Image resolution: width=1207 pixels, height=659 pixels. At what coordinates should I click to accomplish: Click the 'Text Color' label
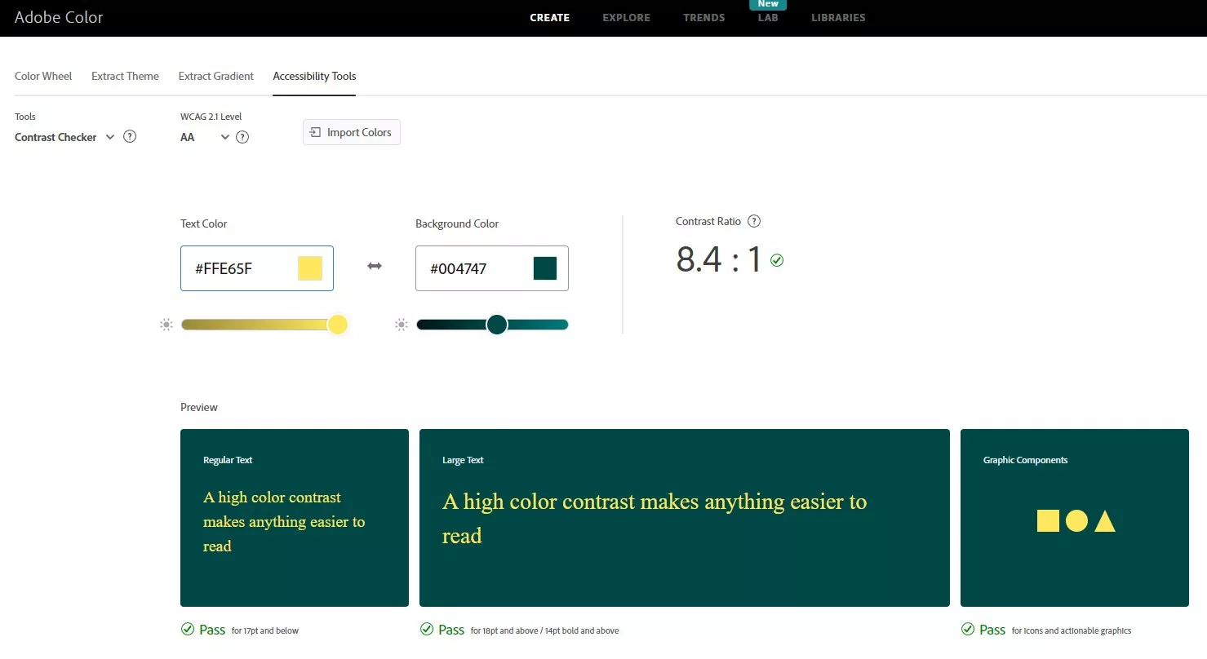(x=204, y=223)
